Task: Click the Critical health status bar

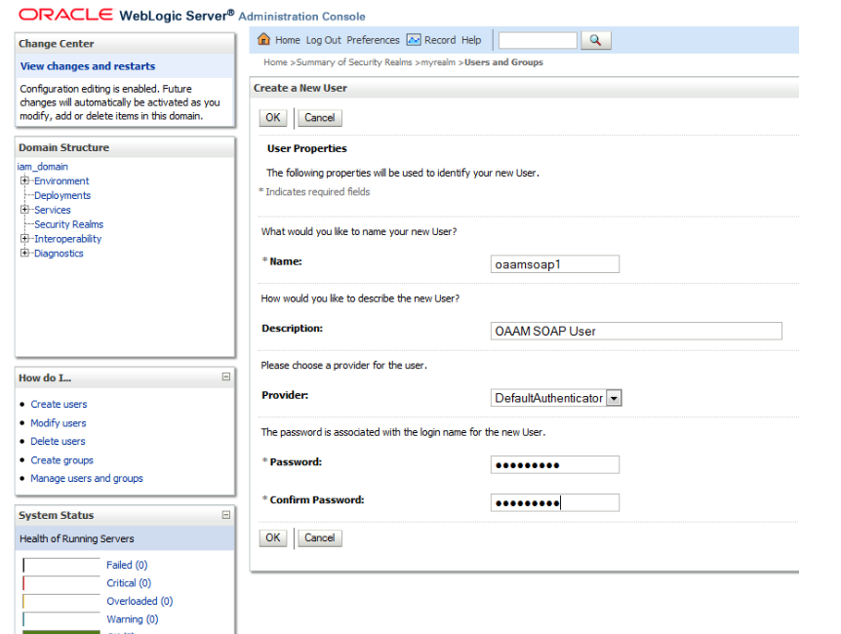Action: (61, 583)
